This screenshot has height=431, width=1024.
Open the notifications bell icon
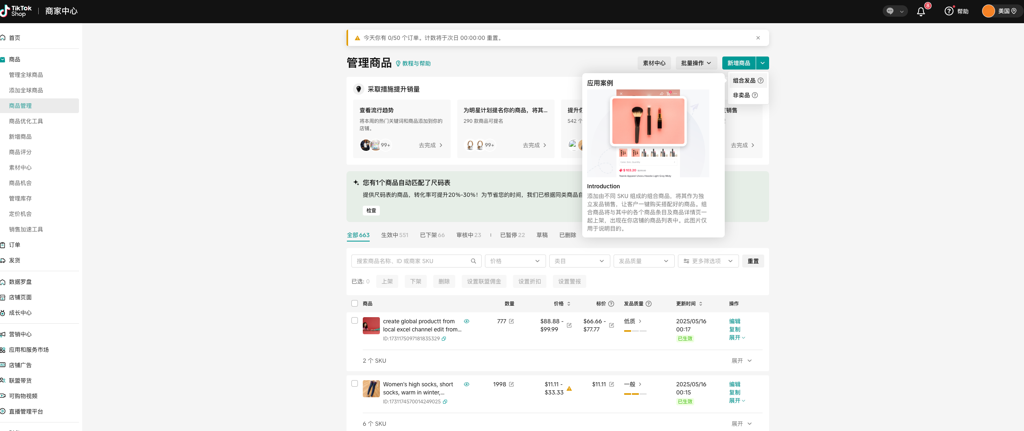coord(921,11)
